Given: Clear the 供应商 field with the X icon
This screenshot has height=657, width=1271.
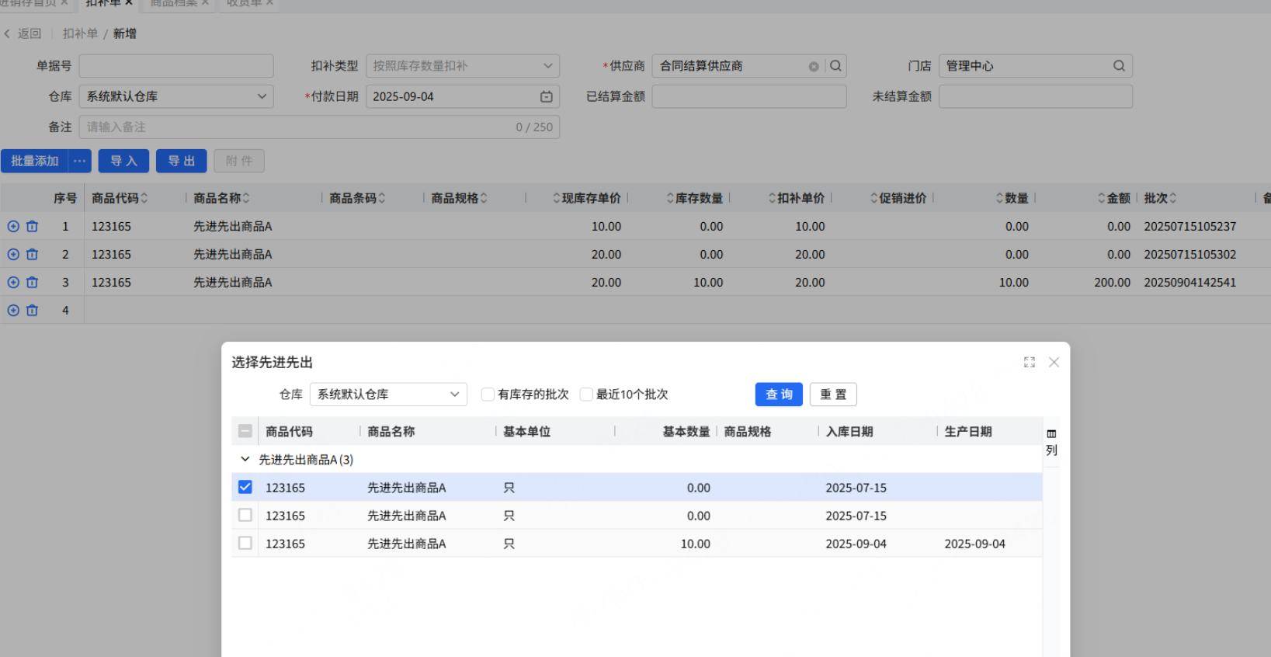Looking at the screenshot, I should pos(813,67).
